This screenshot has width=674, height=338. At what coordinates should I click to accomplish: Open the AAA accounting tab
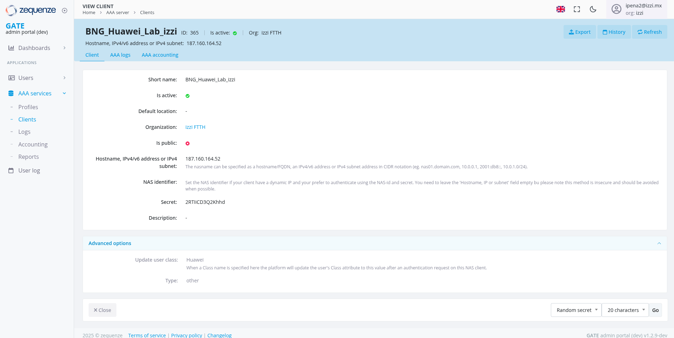[x=160, y=55]
